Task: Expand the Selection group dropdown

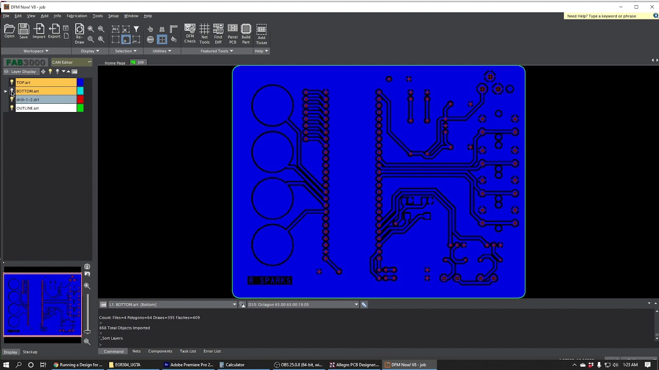Action: [126, 51]
